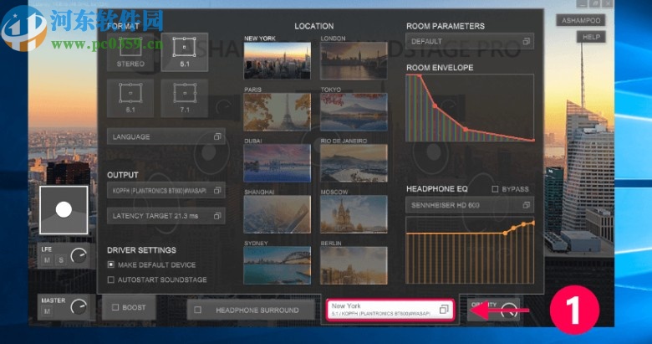
Task: Toggle the BOOST checkbox
Action: [115, 307]
